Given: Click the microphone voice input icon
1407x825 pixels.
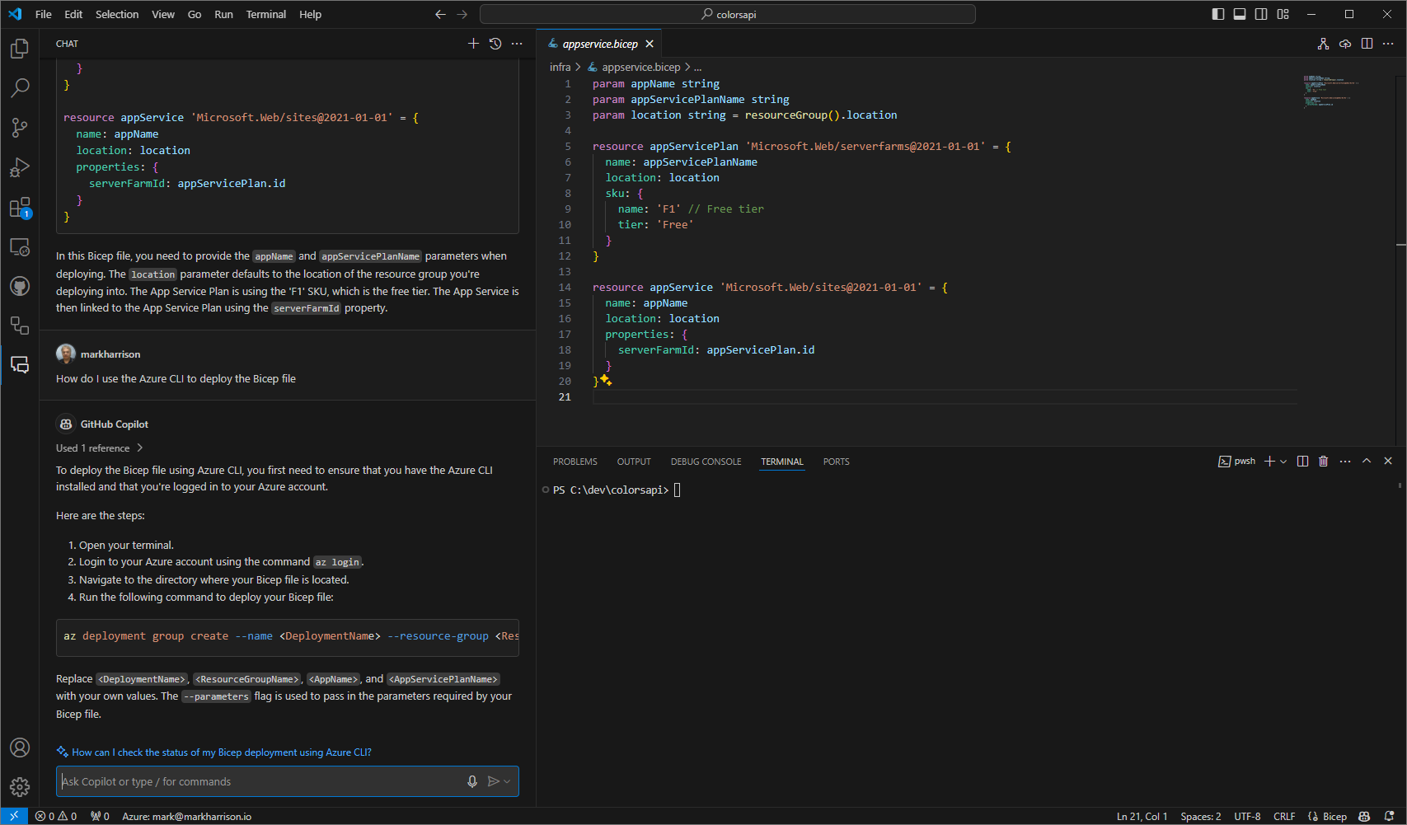Looking at the screenshot, I should [x=472, y=781].
